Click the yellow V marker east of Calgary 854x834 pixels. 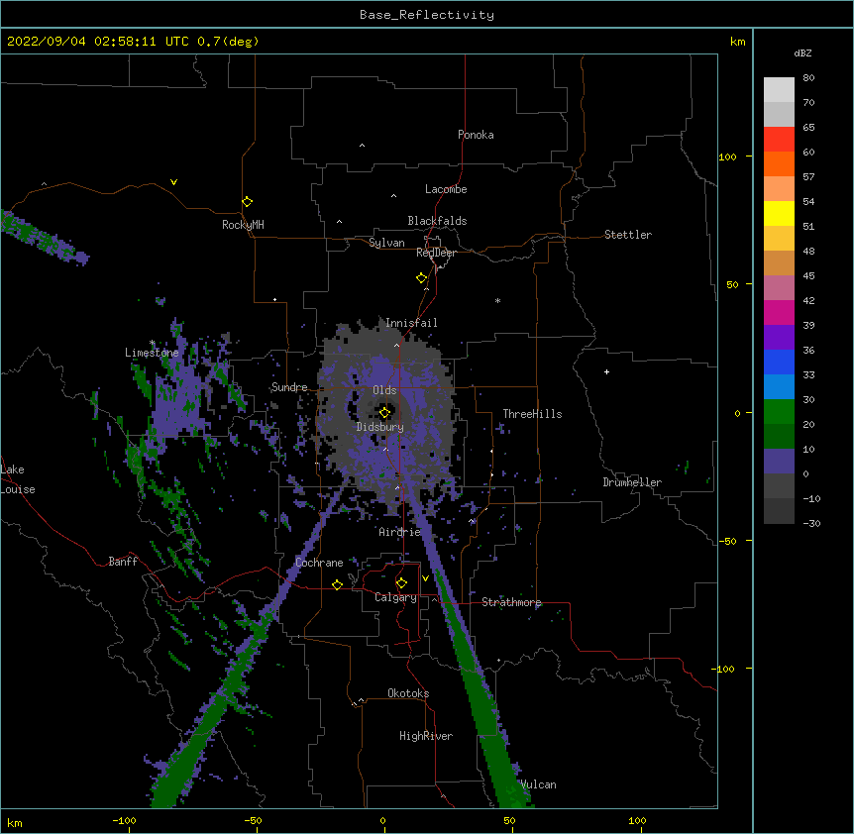(425, 577)
